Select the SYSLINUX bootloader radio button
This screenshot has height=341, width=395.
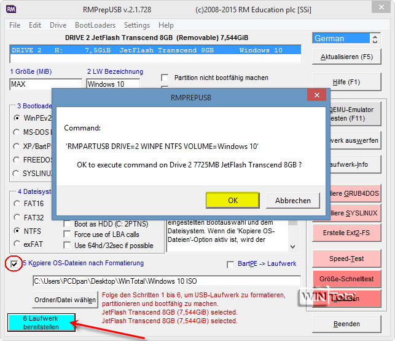point(16,174)
